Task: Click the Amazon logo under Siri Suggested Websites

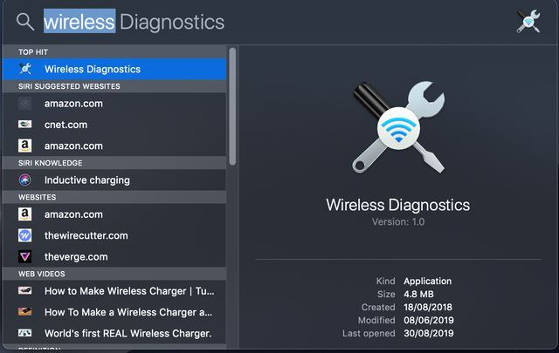Action: click(x=25, y=146)
